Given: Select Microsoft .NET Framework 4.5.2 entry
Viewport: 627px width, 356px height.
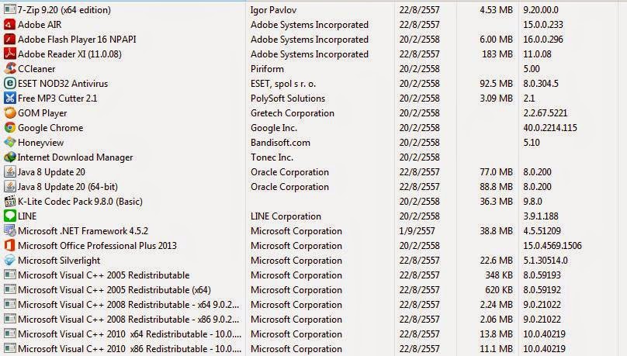Looking at the screenshot, I should [x=83, y=231].
